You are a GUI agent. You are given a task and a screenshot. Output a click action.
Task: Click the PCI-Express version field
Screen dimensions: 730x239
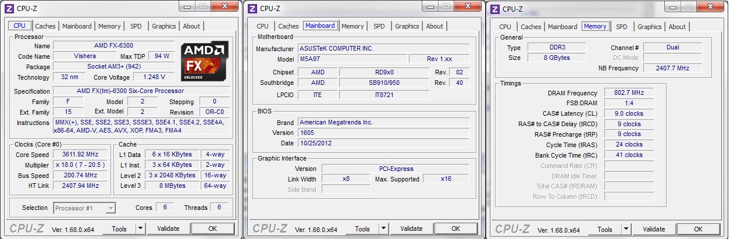pyautogui.click(x=396, y=169)
